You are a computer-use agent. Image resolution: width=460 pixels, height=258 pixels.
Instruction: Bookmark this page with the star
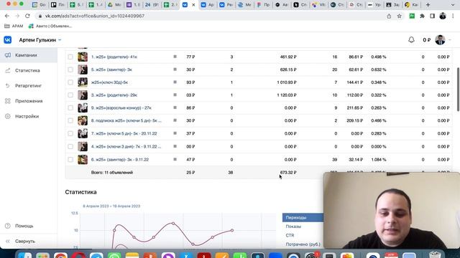tap(400, 16)
